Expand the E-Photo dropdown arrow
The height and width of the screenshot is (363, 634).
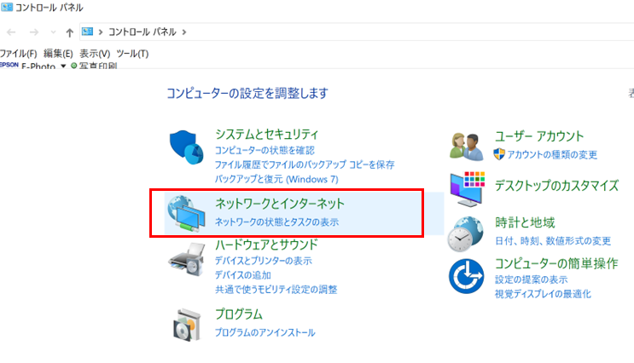click(63, 66)
